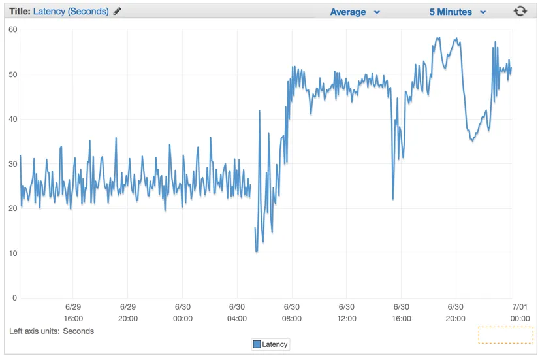Click the 6/29 16:00 time axis label
Viewport: 540px width, 358px height.
(x=73, y=312)
